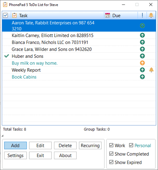The image size is (158, 170).
Task: Select the Weekly Report task
Action: [x=79, y=70]
